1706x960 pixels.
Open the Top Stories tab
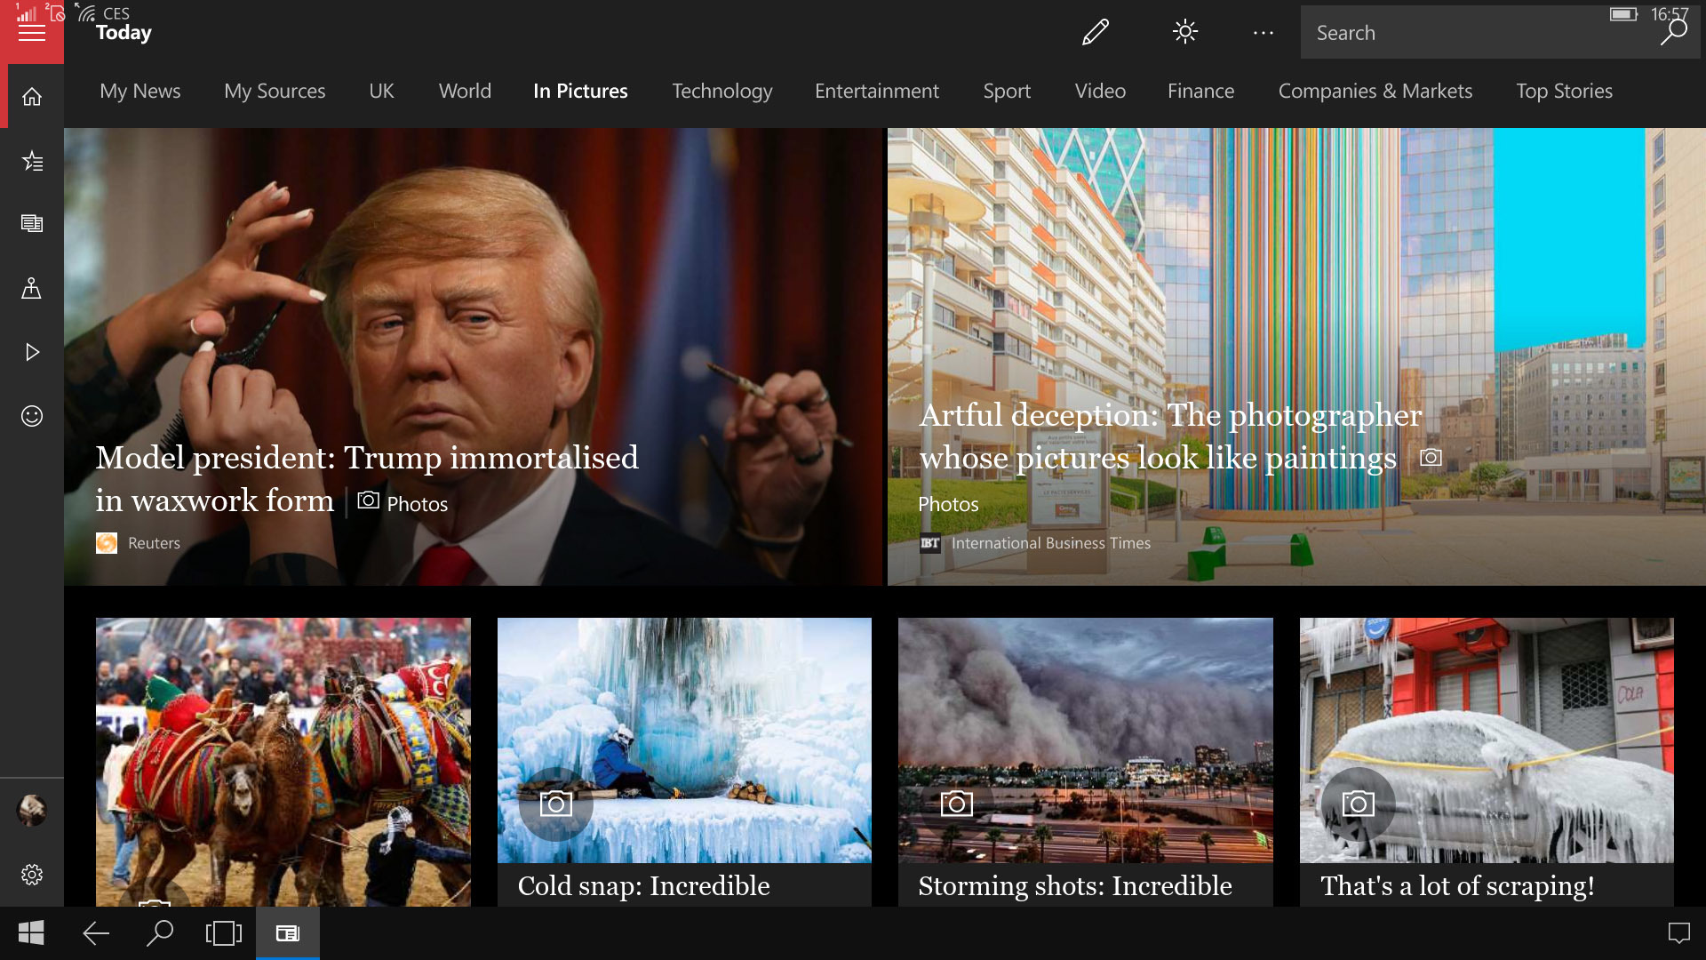tap(1564, 91)
